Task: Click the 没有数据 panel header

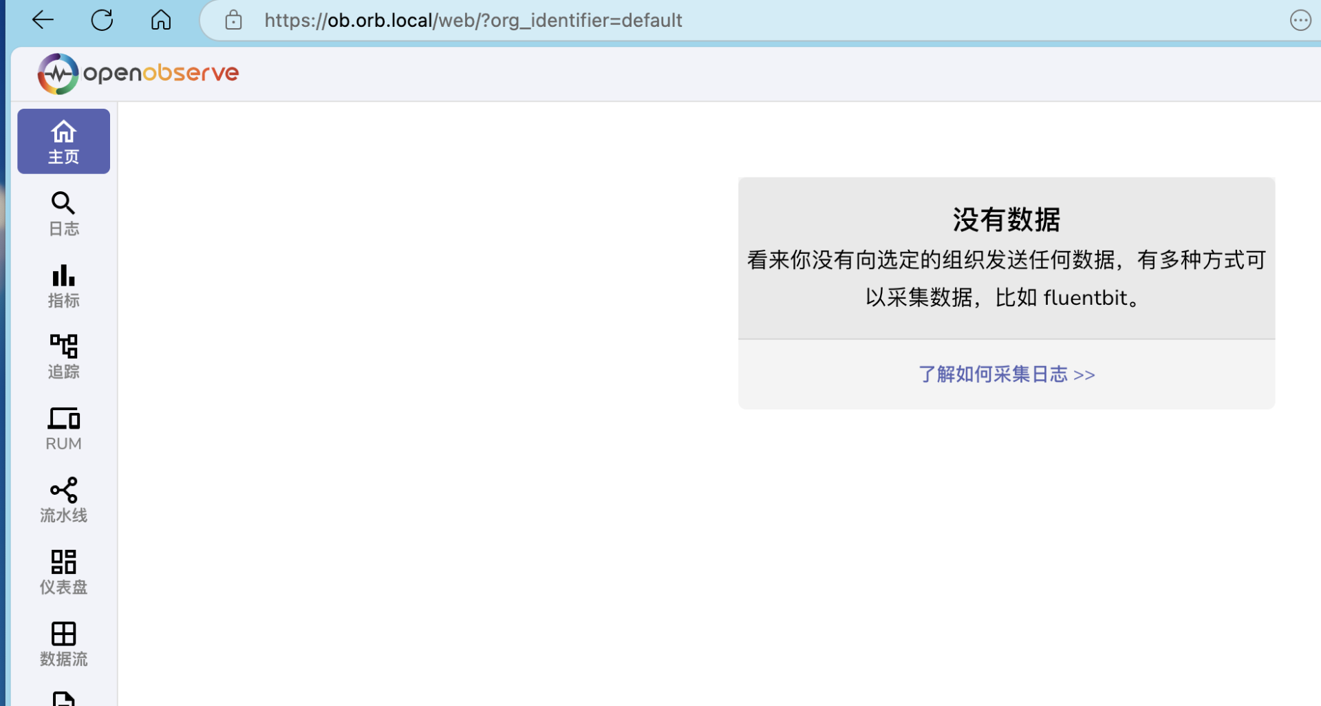Action: [x=1005, y=219]
